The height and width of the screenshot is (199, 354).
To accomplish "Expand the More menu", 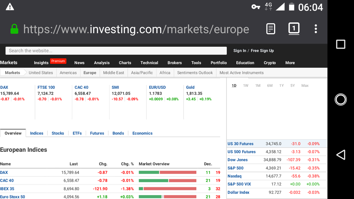I will pos(290,63).
